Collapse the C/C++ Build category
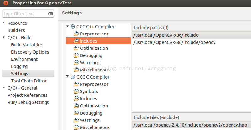251x130 pixels. point(4,37)
